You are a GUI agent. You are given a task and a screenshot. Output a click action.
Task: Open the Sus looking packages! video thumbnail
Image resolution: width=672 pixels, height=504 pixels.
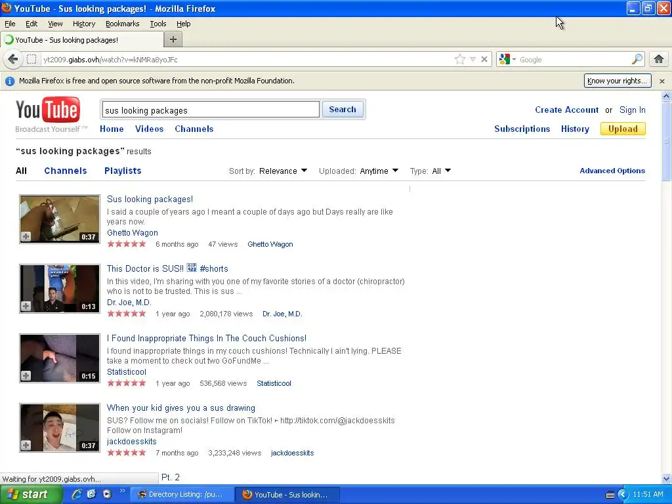tap(60, 219)
